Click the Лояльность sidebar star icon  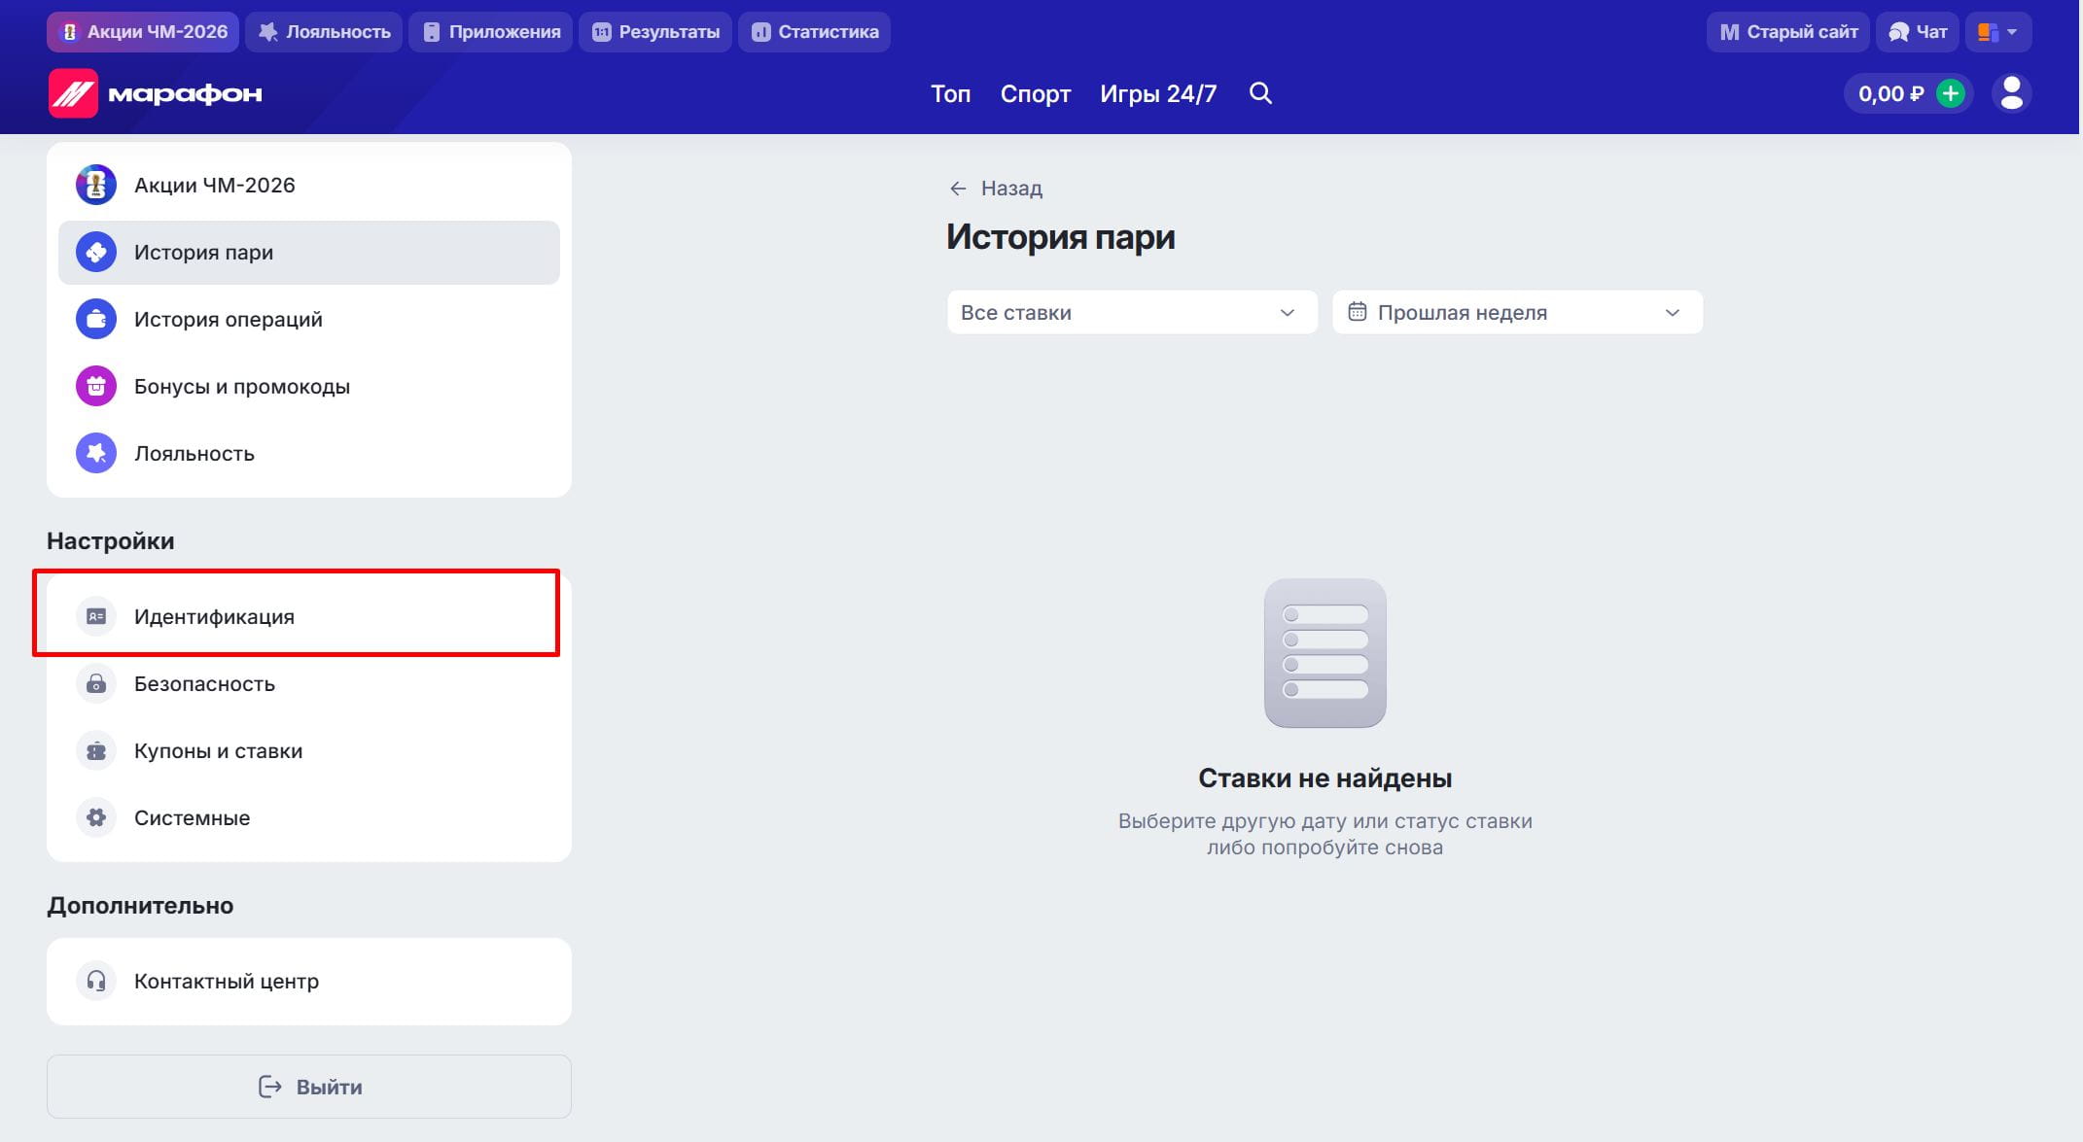pyautogui.click(x=96, y=453)
